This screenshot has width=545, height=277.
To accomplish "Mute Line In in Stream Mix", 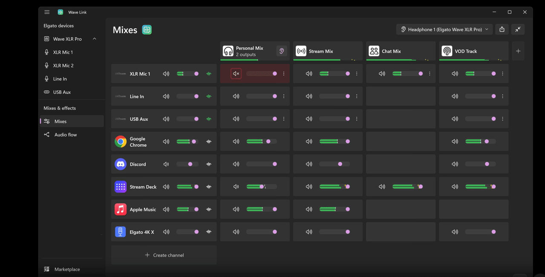I will [309, 96].
